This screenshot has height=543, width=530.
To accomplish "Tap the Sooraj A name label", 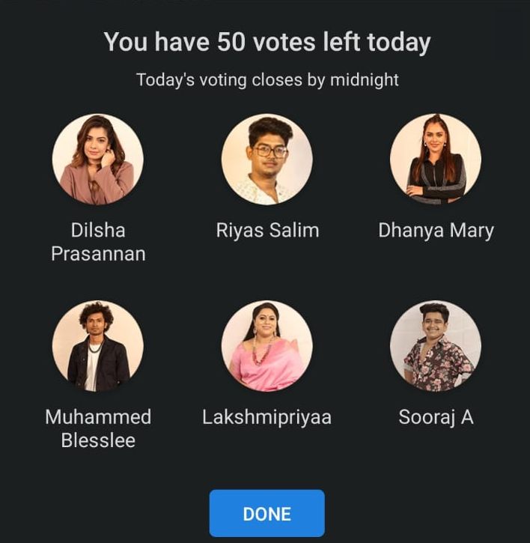I will [x=436, y=417].
